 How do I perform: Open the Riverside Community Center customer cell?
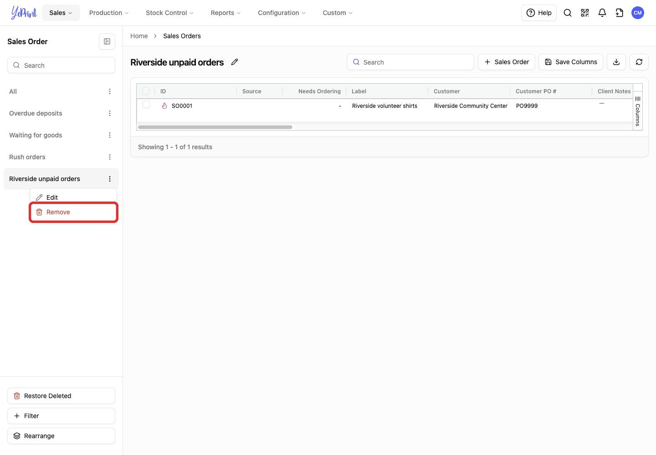click(471, 106)
